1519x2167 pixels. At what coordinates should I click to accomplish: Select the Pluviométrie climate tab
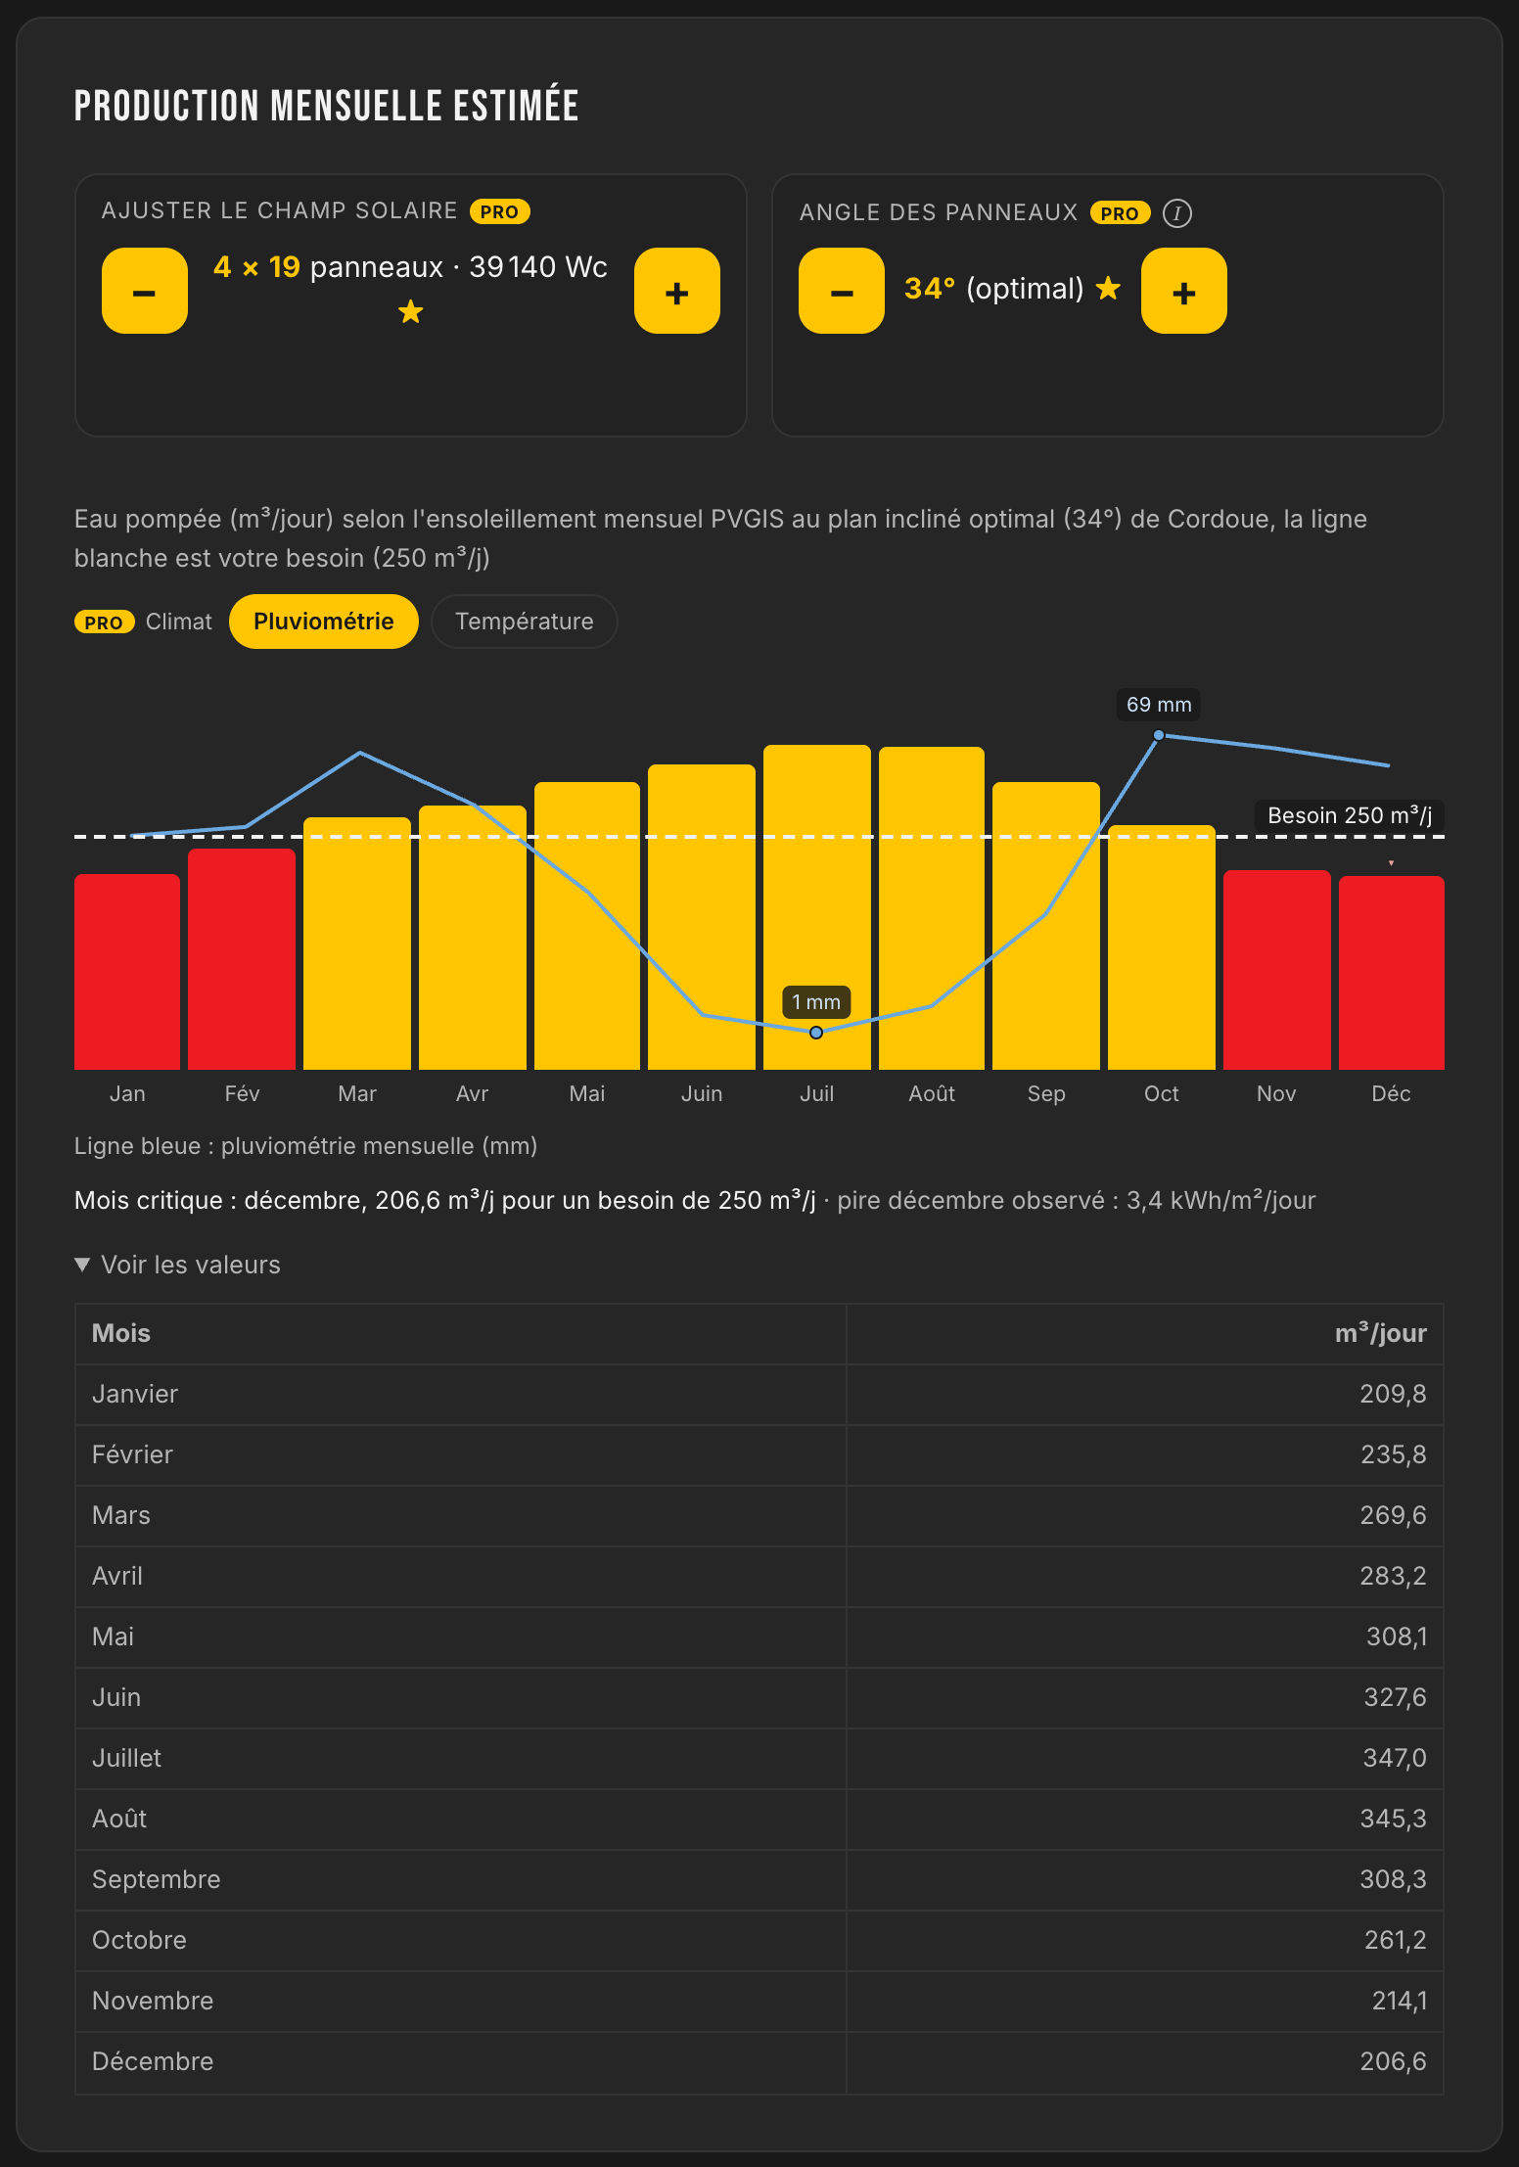click(324, 622)
